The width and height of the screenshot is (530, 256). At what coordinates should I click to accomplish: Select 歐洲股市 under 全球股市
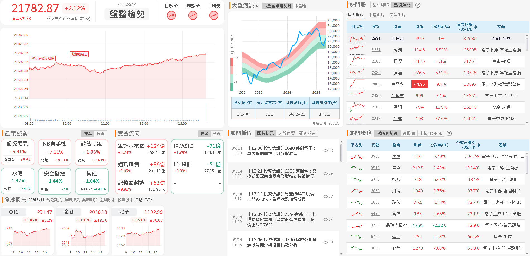pyautogui.click(x=126, y=200)
